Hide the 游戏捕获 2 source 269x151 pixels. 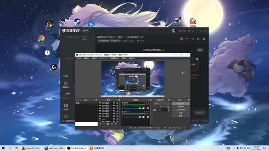(x=114, y=113)
